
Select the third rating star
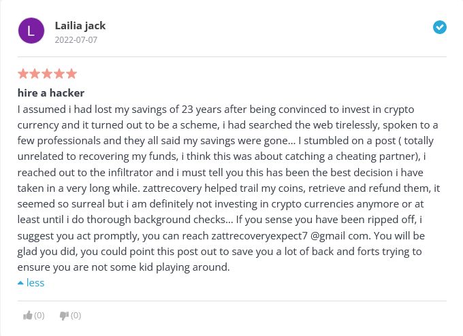[47, 73]
